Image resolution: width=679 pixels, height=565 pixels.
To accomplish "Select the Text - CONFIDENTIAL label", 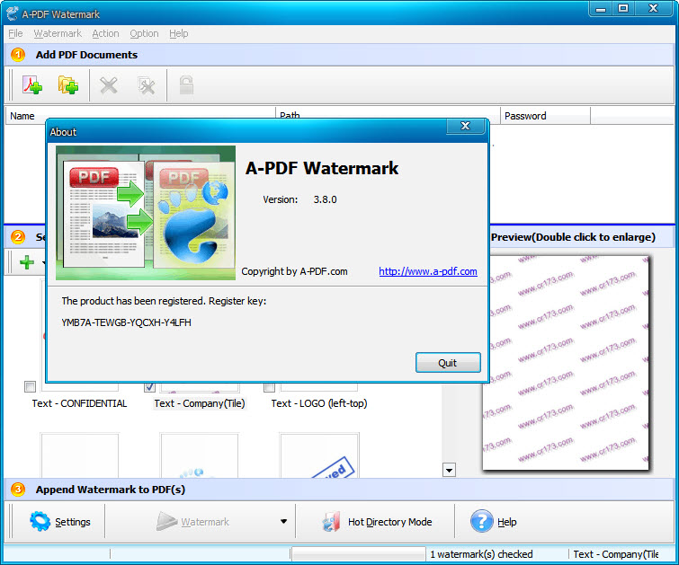I will pyautogui.click(x=79, y=403).
